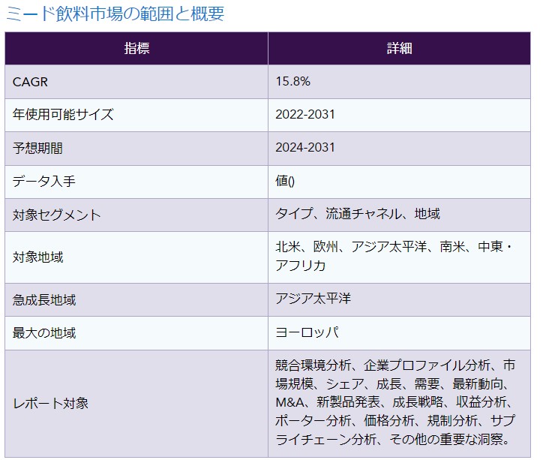The image size is (543, 460).
Task: Click the heading ミード飲料市場の範囲と概要
Action: (115, 14)
